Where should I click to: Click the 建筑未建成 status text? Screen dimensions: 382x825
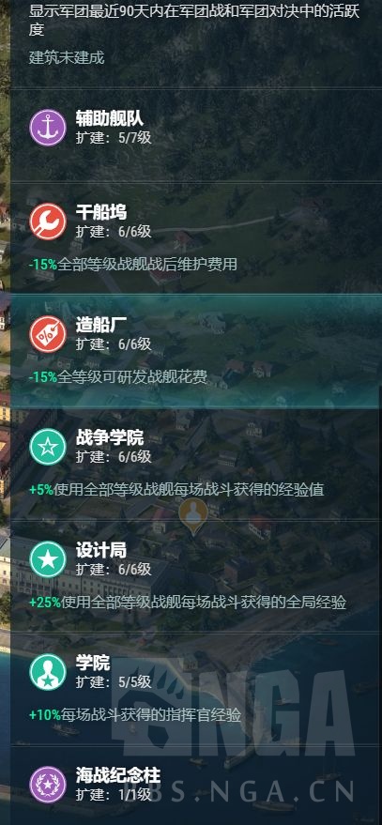click(x=67, y=58)
